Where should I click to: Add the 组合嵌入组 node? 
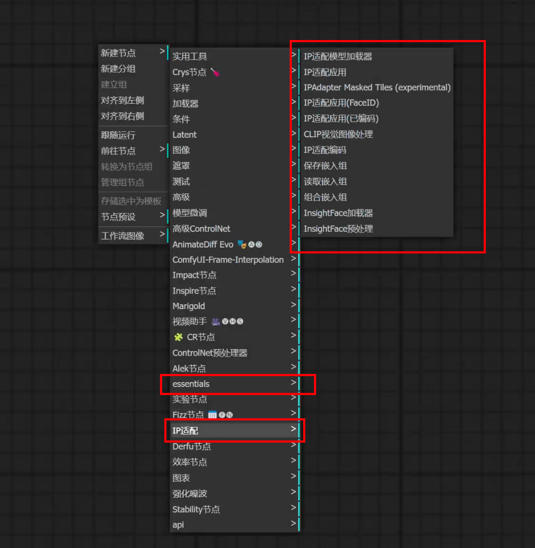click(x=377, y=197)
